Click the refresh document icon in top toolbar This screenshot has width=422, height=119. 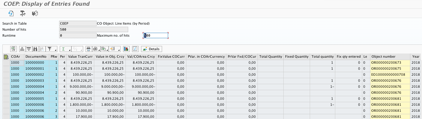[x=11, y=13]
